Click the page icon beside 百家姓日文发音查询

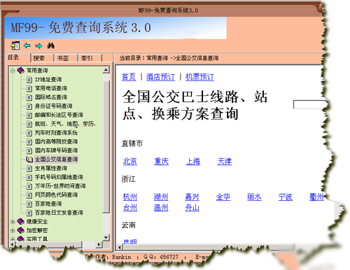[29, 213]
